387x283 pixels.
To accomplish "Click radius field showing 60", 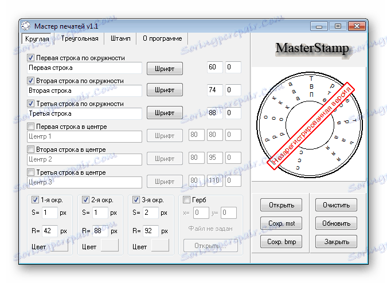I will 215,67.
